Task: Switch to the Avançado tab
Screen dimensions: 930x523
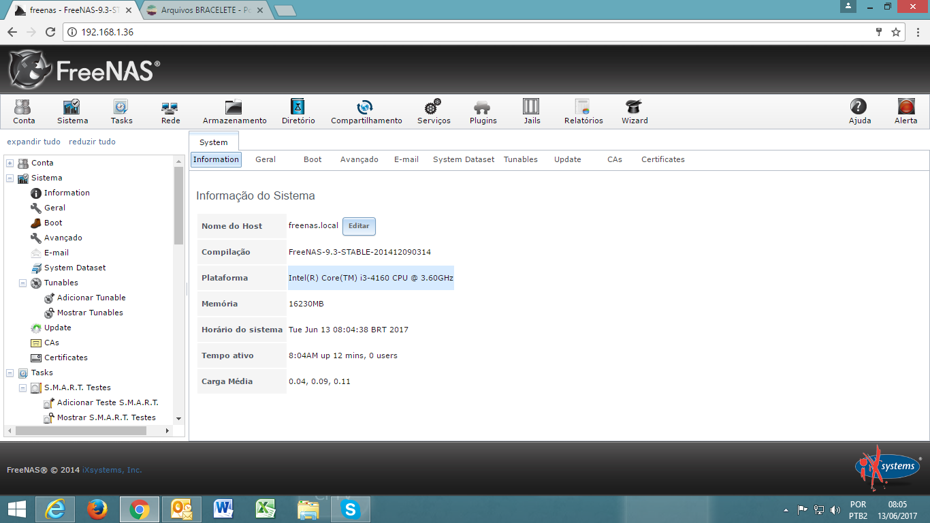Action: (x=359, y=159)
